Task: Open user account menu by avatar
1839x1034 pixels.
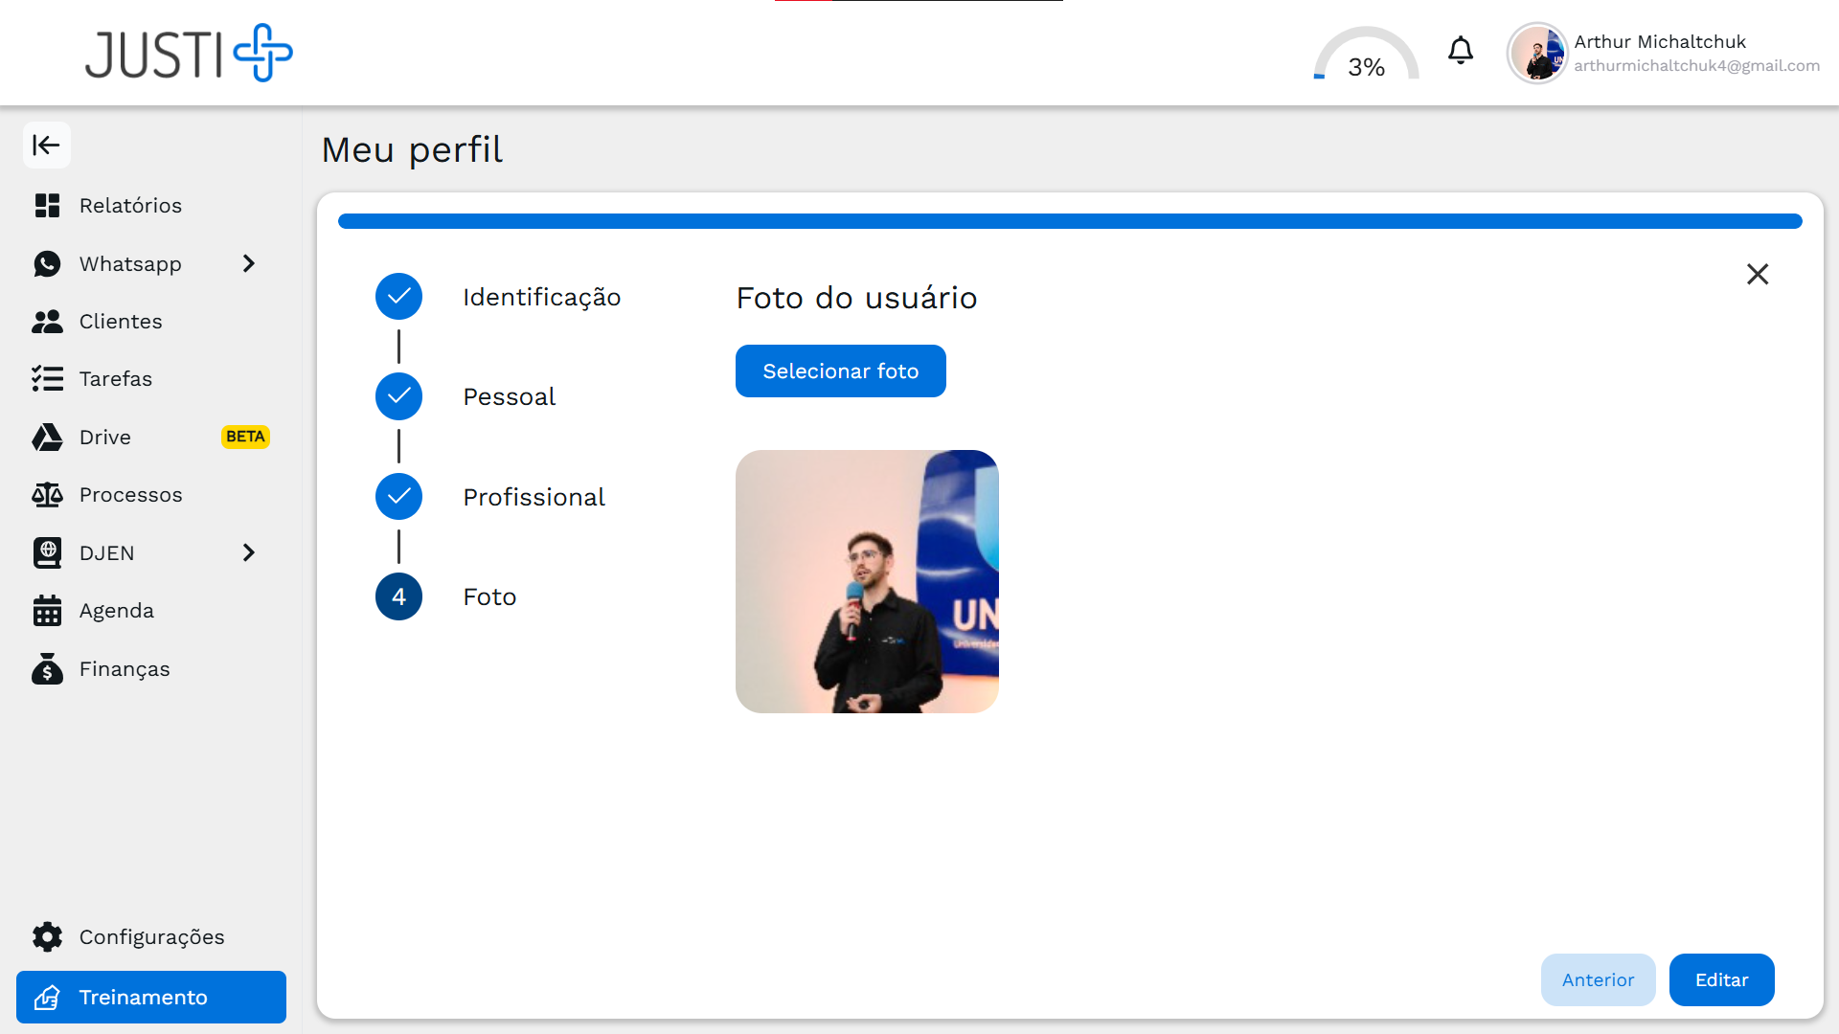Action: coord(1536,54)
